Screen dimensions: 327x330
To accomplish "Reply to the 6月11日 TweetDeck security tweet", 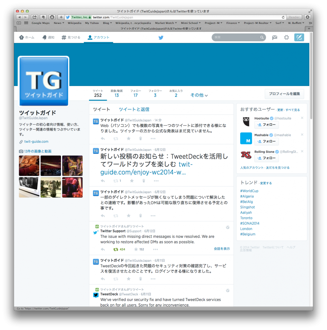I will coord(103,279).
